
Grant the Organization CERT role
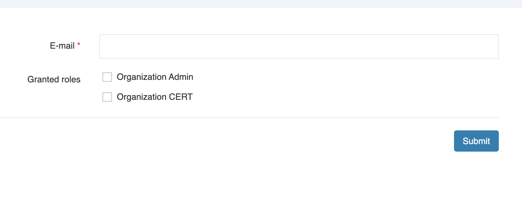tap(107, 97)
